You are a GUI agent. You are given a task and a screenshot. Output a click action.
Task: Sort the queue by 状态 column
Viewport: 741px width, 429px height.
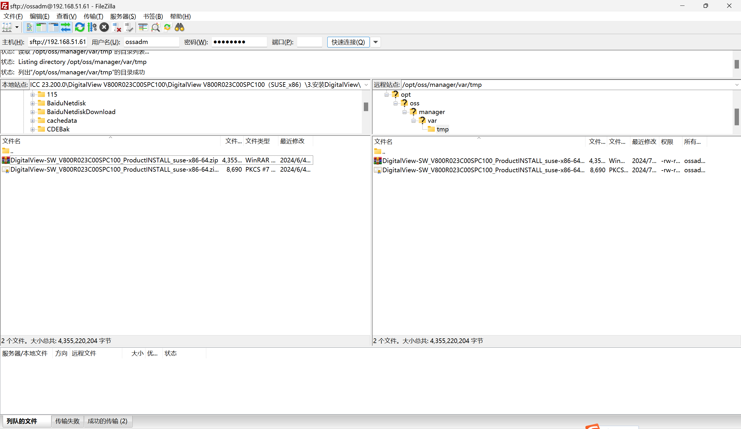[184, 353]
